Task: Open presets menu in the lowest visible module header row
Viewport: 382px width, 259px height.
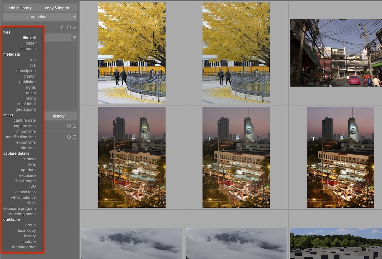Action: tap(75, 137)
